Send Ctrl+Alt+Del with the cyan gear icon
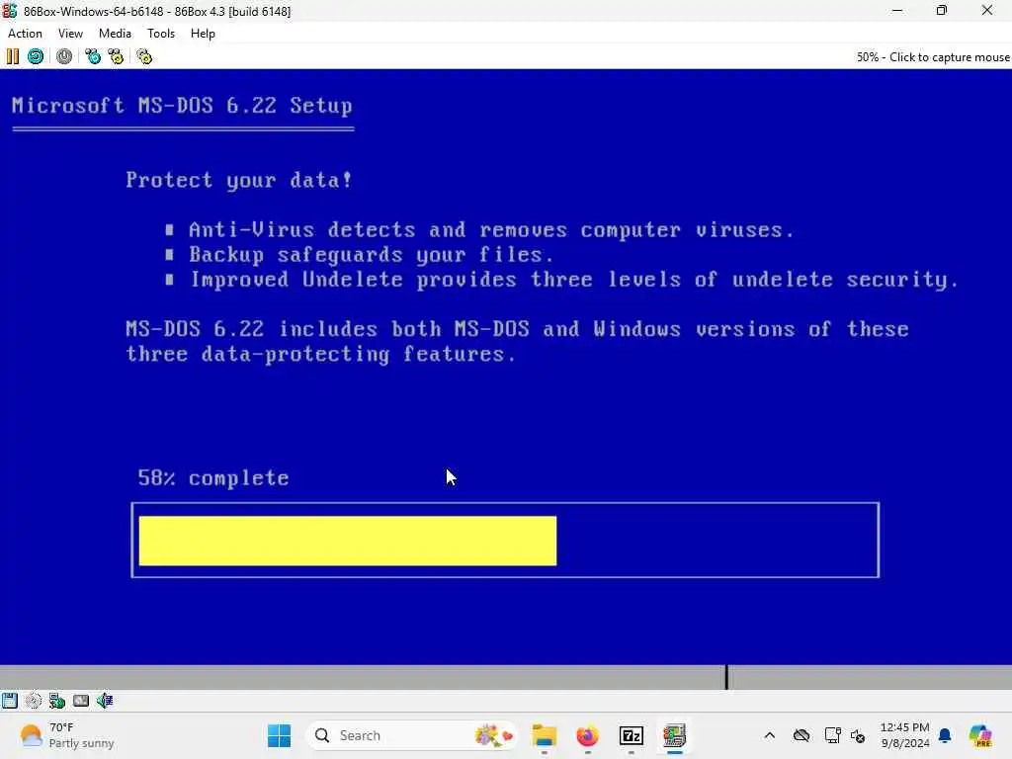Screen dimensions: 1012x759 (93, 56)
